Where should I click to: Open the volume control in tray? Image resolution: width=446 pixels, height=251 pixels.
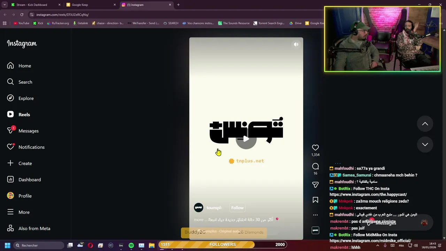click(416, 245)
